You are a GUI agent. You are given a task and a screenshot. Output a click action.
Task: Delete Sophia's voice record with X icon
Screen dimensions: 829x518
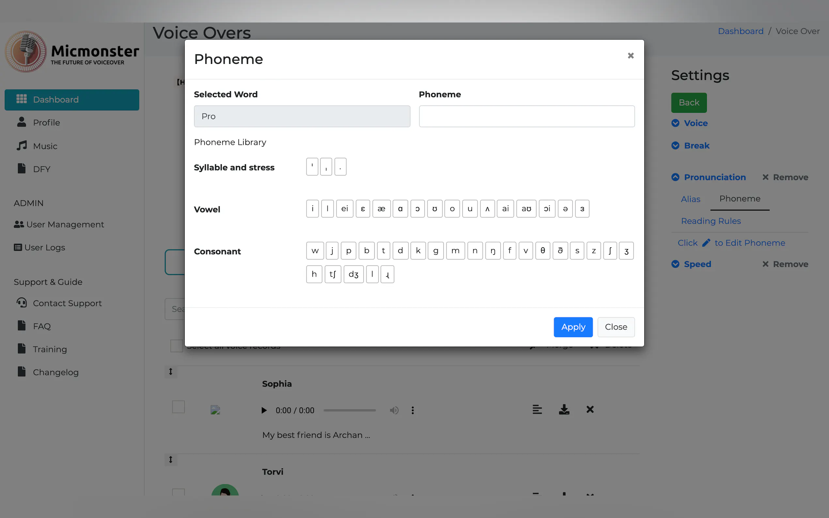pos(589,409)
